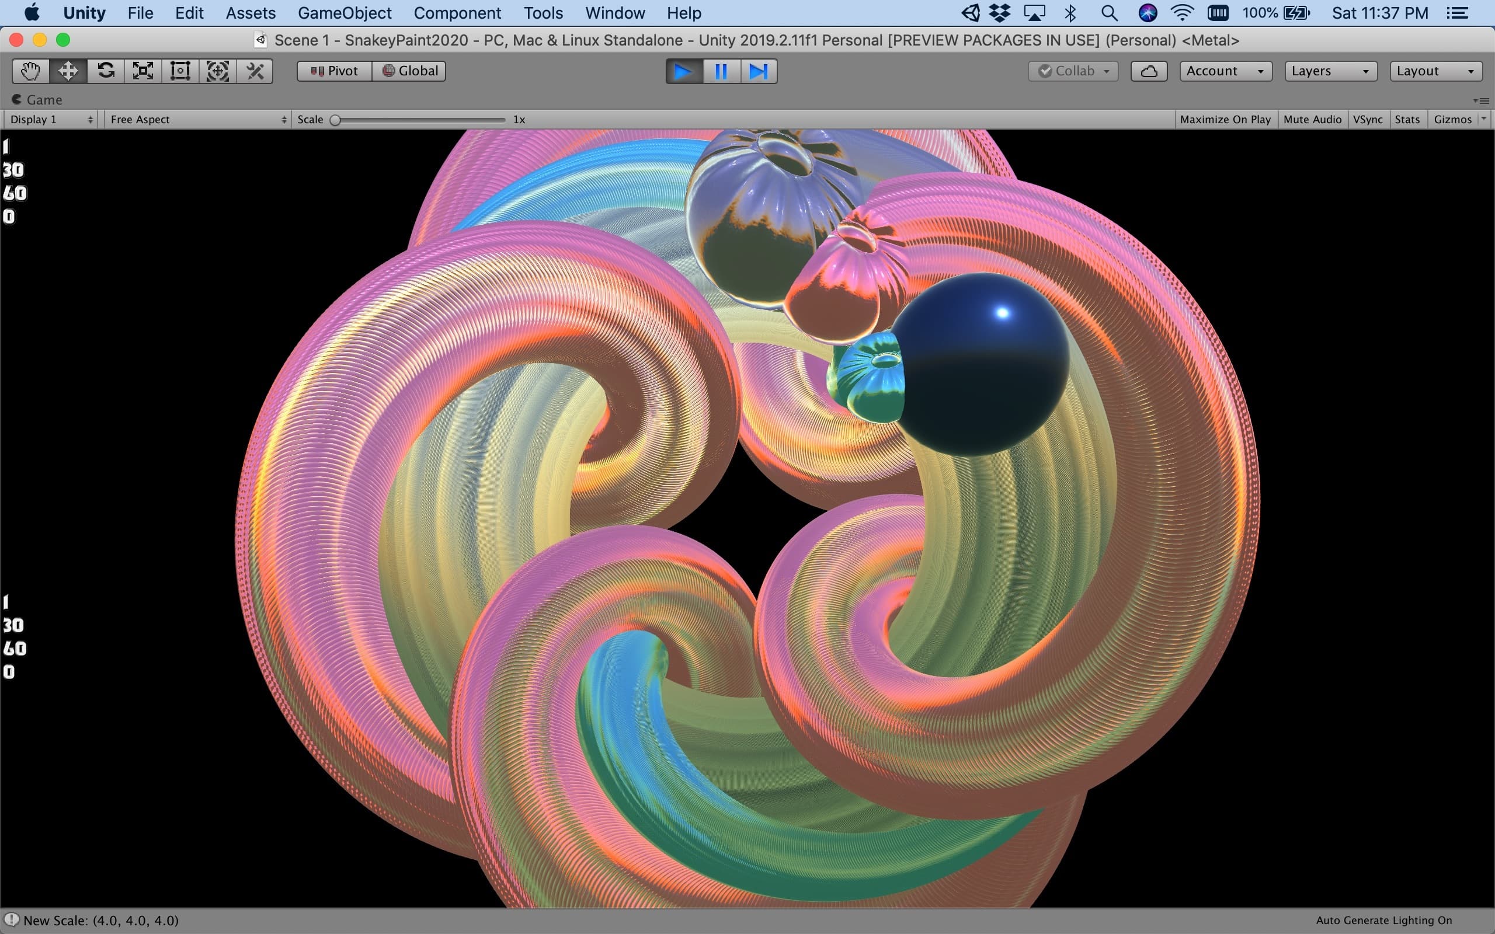Toggle Maximize On Play

click(x=1225, y=119)
